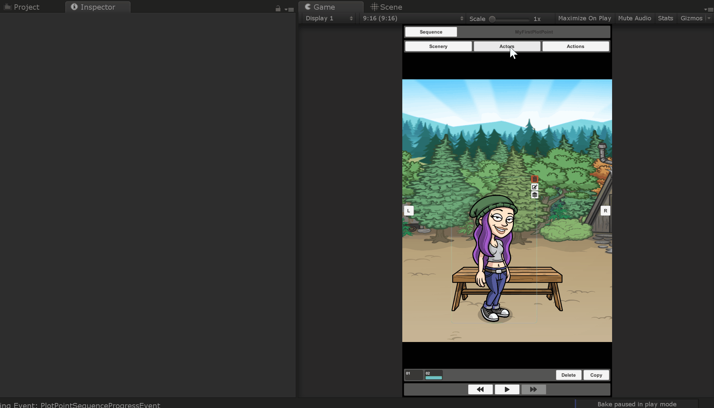Expand the Gizmos dropdown arrow
714x408 pixels.
709,18
